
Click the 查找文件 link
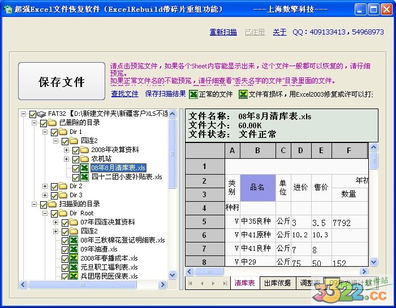[125, 94]
